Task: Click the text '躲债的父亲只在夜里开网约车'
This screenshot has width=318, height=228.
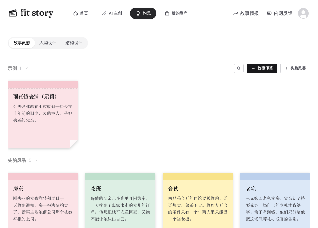Action: 118,198
